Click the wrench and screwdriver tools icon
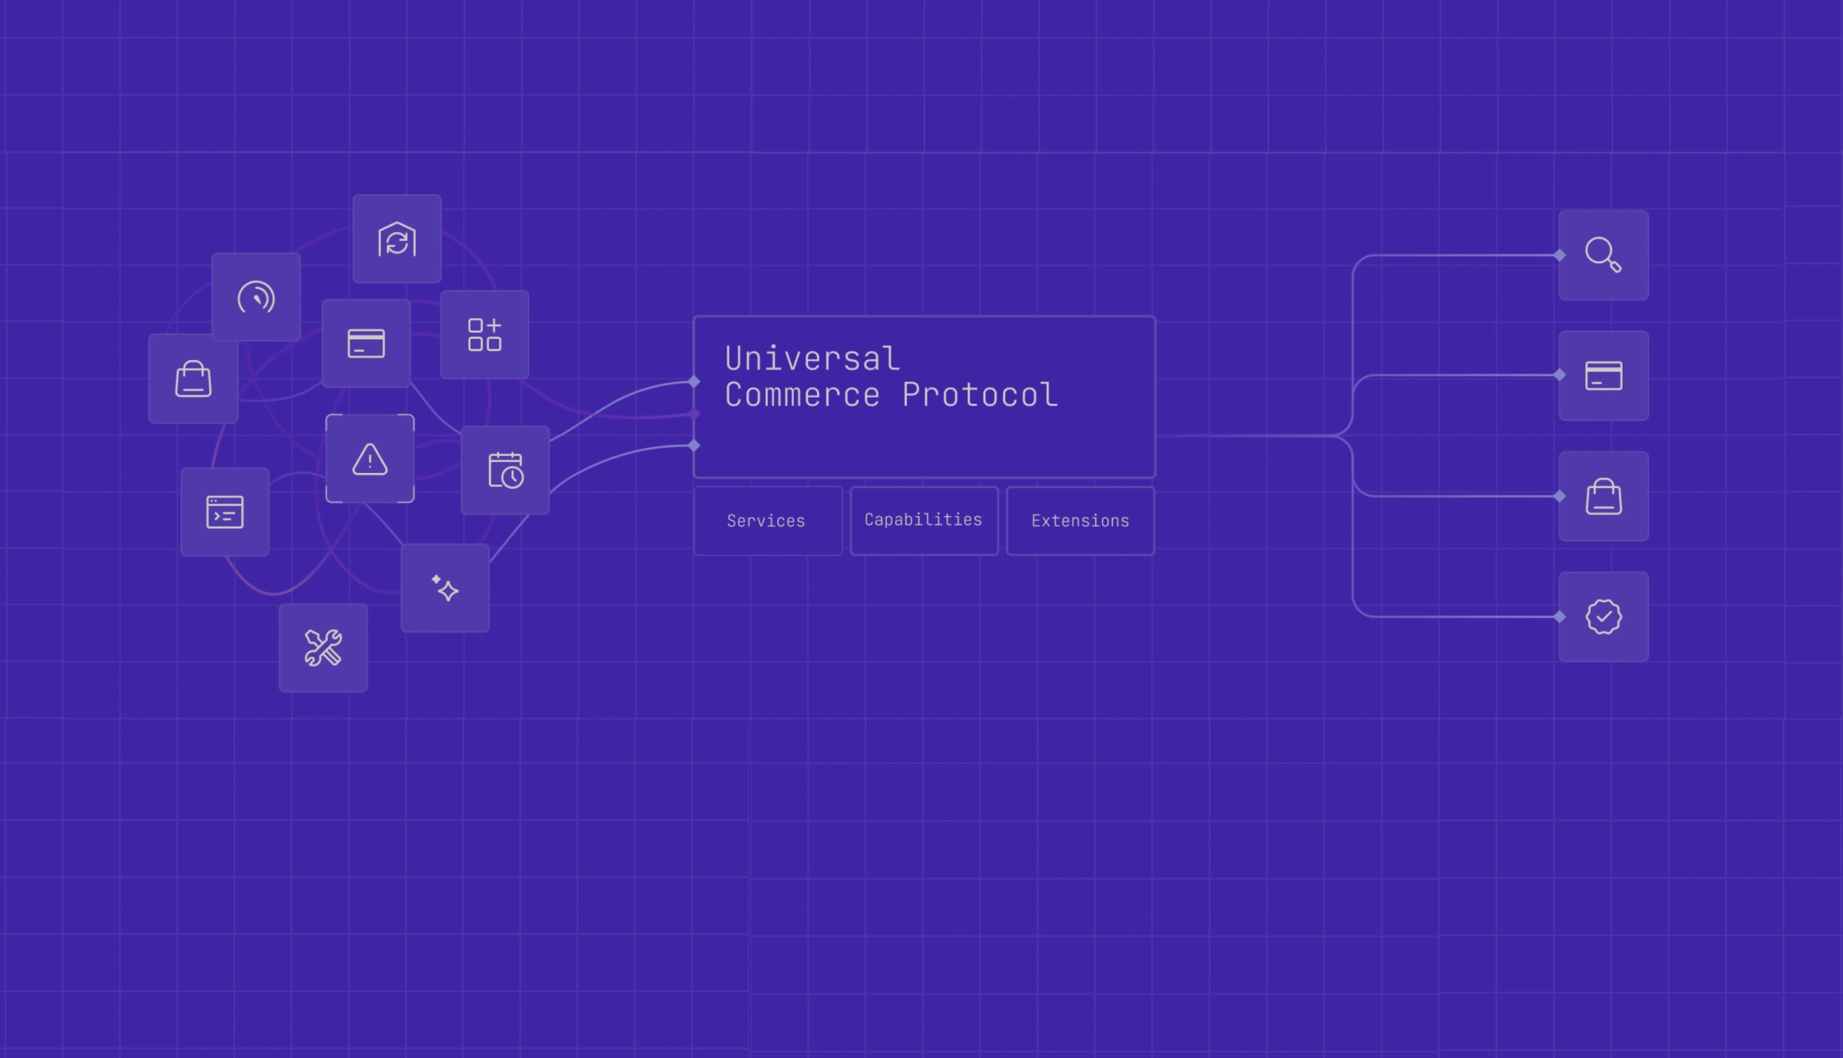 tap(323, 648)
